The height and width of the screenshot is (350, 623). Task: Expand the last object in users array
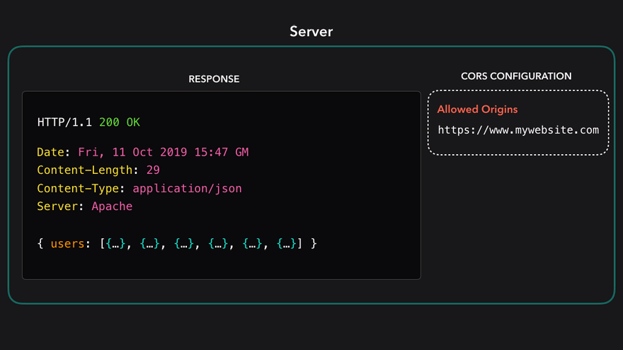(287, 244)
